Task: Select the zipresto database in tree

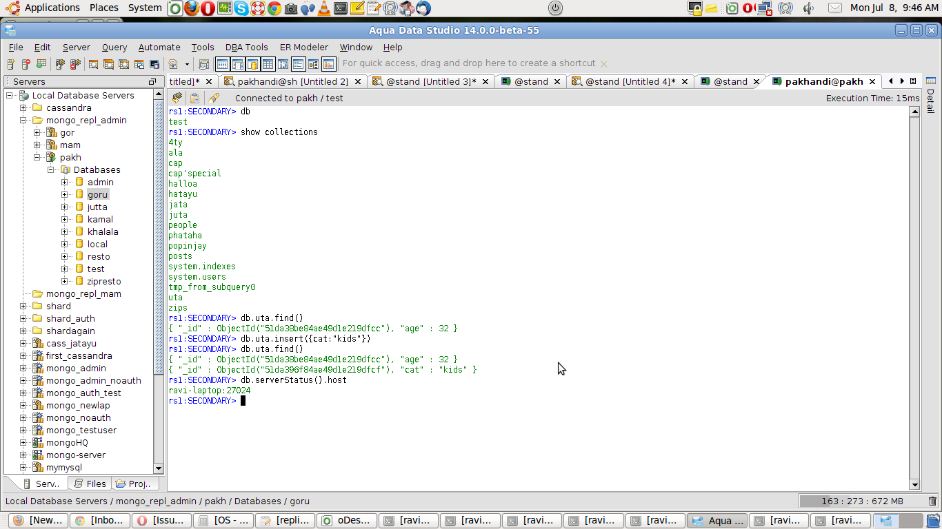Action: pos(104,282)
